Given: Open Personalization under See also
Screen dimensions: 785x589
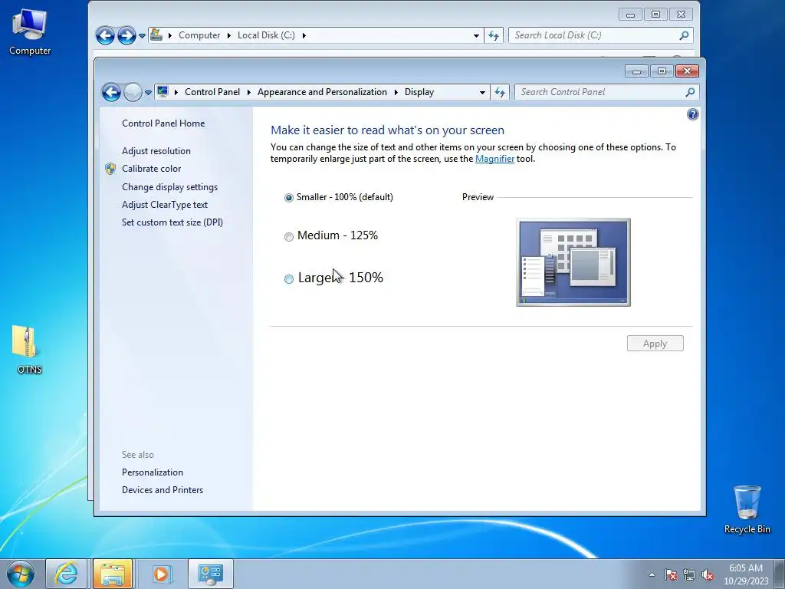Looking at the screenshot, I should pyautogui.click(x=153, y=472).
